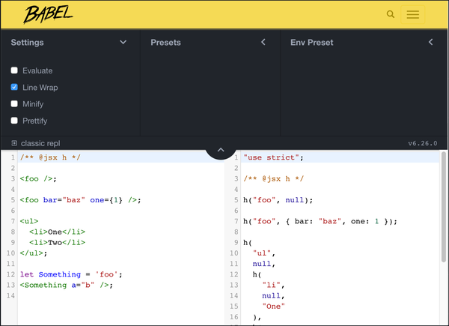Expand the Env Preset panel

click(x=431, y=42)
